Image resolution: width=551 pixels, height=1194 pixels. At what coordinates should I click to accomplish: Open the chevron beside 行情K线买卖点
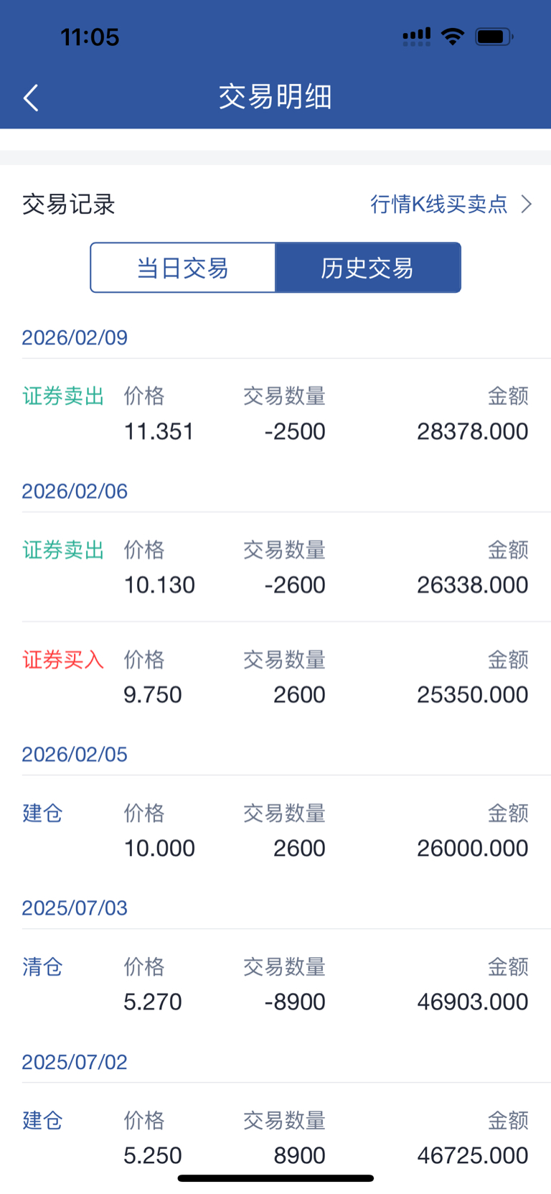point(527,205)
